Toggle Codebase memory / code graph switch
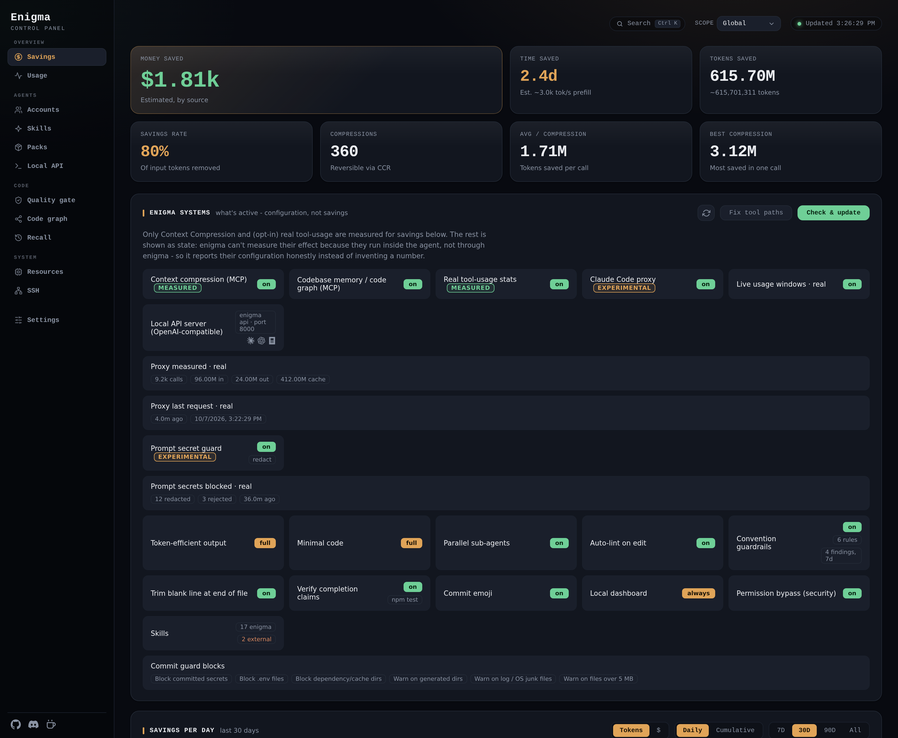 [413, 284]
